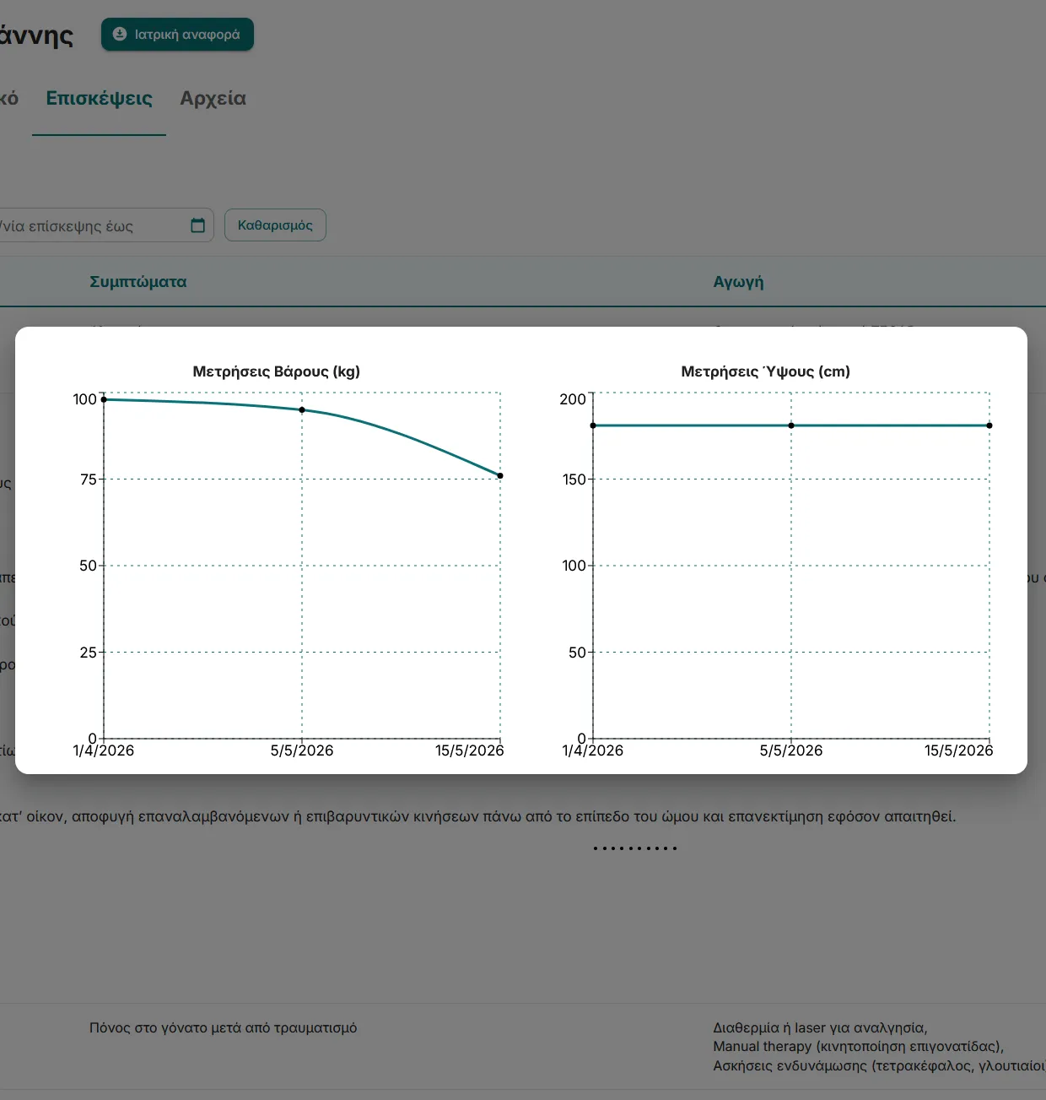Open the Αρχεία tab
The image size is (1046, 1100).
[x=213, y=99]
